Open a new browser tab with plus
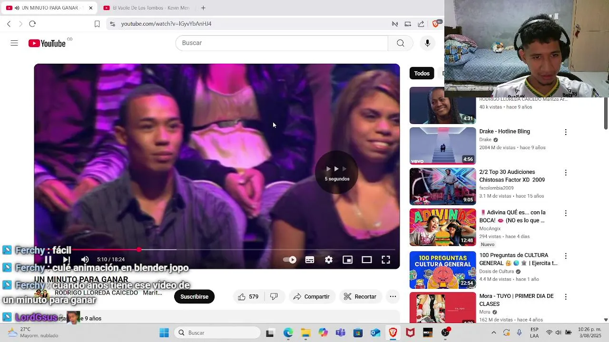The width and height of the screenshot is (609, 342). pos(203,8)
